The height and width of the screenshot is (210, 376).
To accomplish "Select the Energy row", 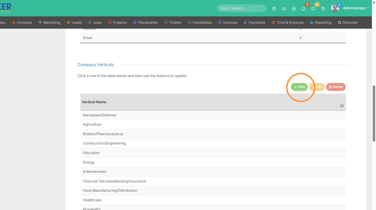I will point(213,162).
